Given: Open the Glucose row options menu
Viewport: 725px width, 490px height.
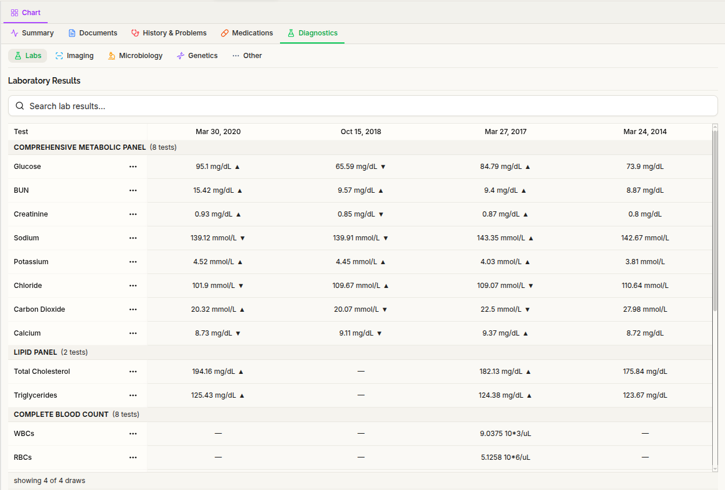Looking at the screenshot, I should coord(133,167).
